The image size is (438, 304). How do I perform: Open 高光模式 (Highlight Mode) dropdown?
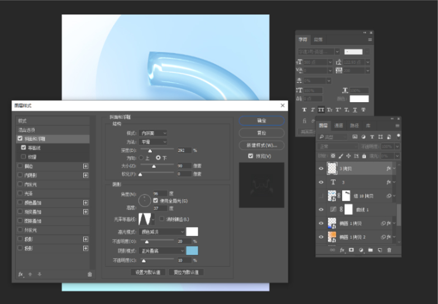pos(162,232)
